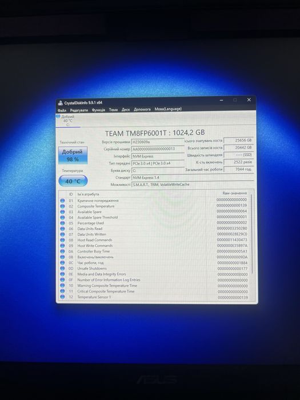
Task: Select the Composite Temperature attribute name
Action: [x=96, y=206]
